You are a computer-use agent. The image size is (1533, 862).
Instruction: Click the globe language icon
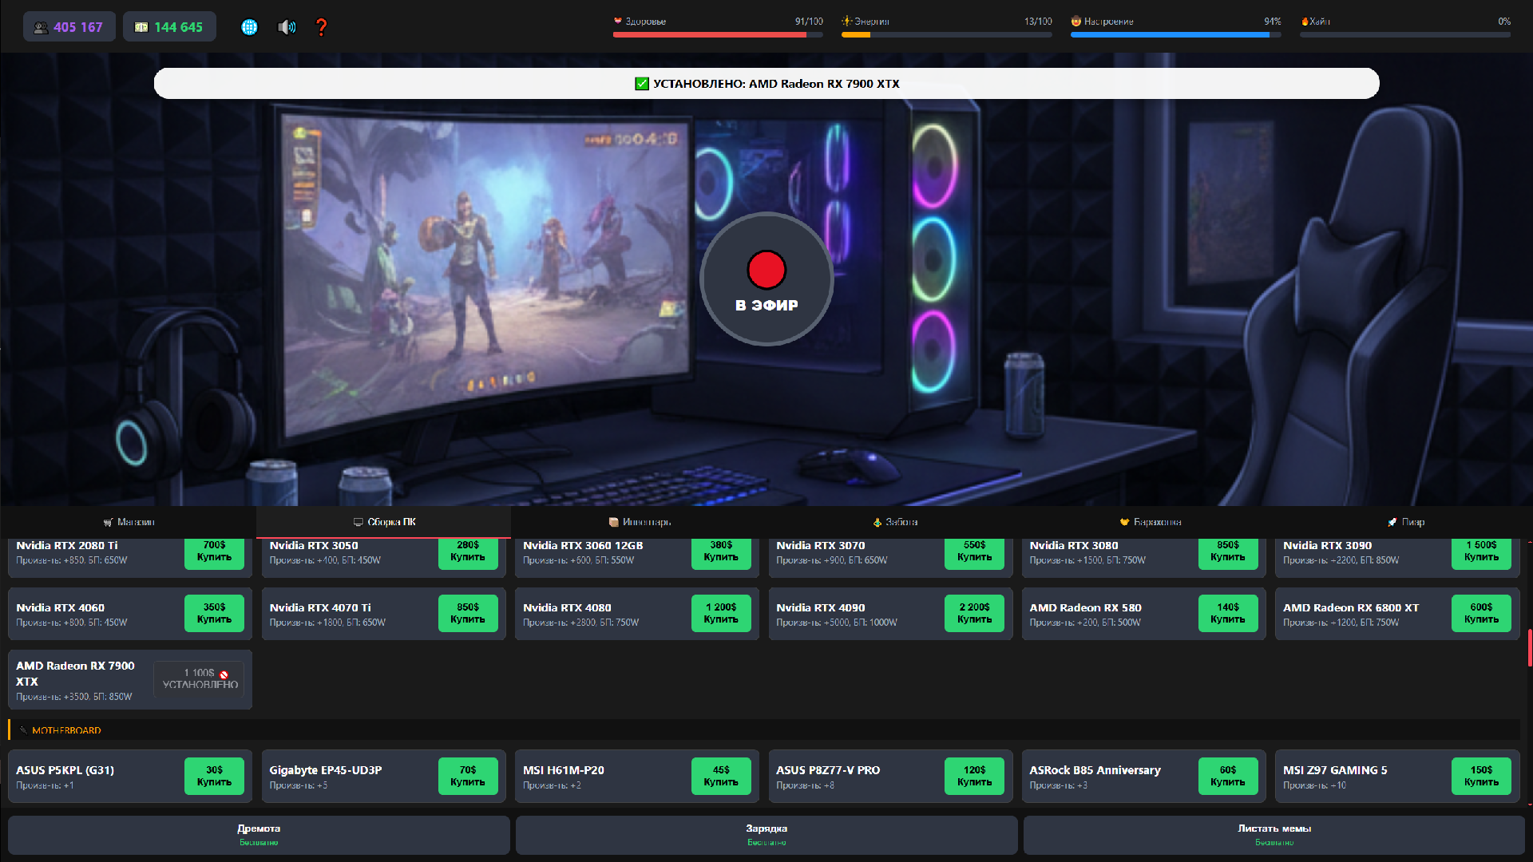pos(249,26)
